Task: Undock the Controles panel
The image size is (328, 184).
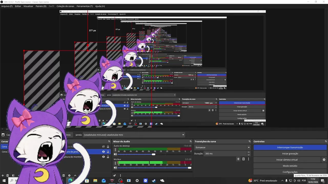Action: pyautogui.click(x=326, y=142)
